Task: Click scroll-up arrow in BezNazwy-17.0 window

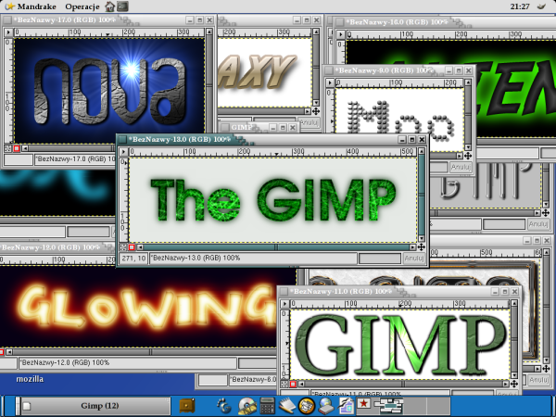Action: (x=209, y=32)
